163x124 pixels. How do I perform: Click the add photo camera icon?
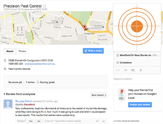coord(133,70)
